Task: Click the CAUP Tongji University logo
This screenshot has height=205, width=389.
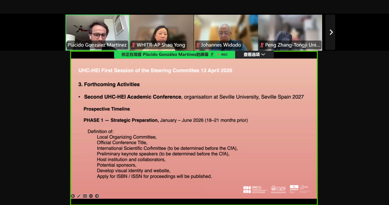Action: click(278, 189)
